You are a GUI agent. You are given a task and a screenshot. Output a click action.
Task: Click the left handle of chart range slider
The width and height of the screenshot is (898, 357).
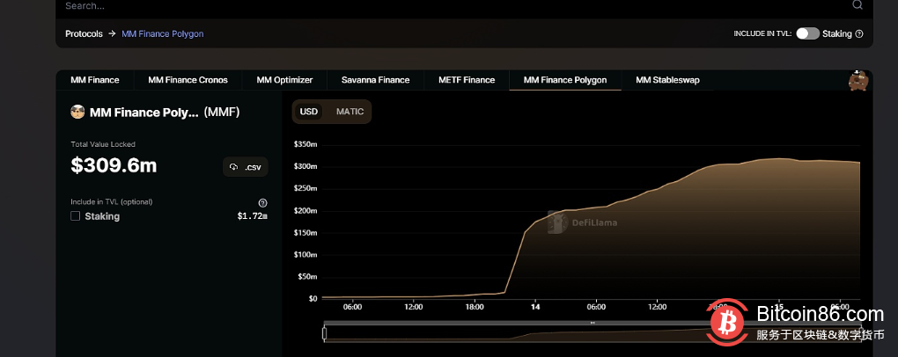click(x=325, y=333)
